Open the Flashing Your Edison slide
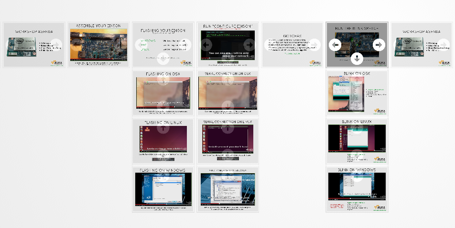Viewport: 455px width, 228px height. coord(163,45)
